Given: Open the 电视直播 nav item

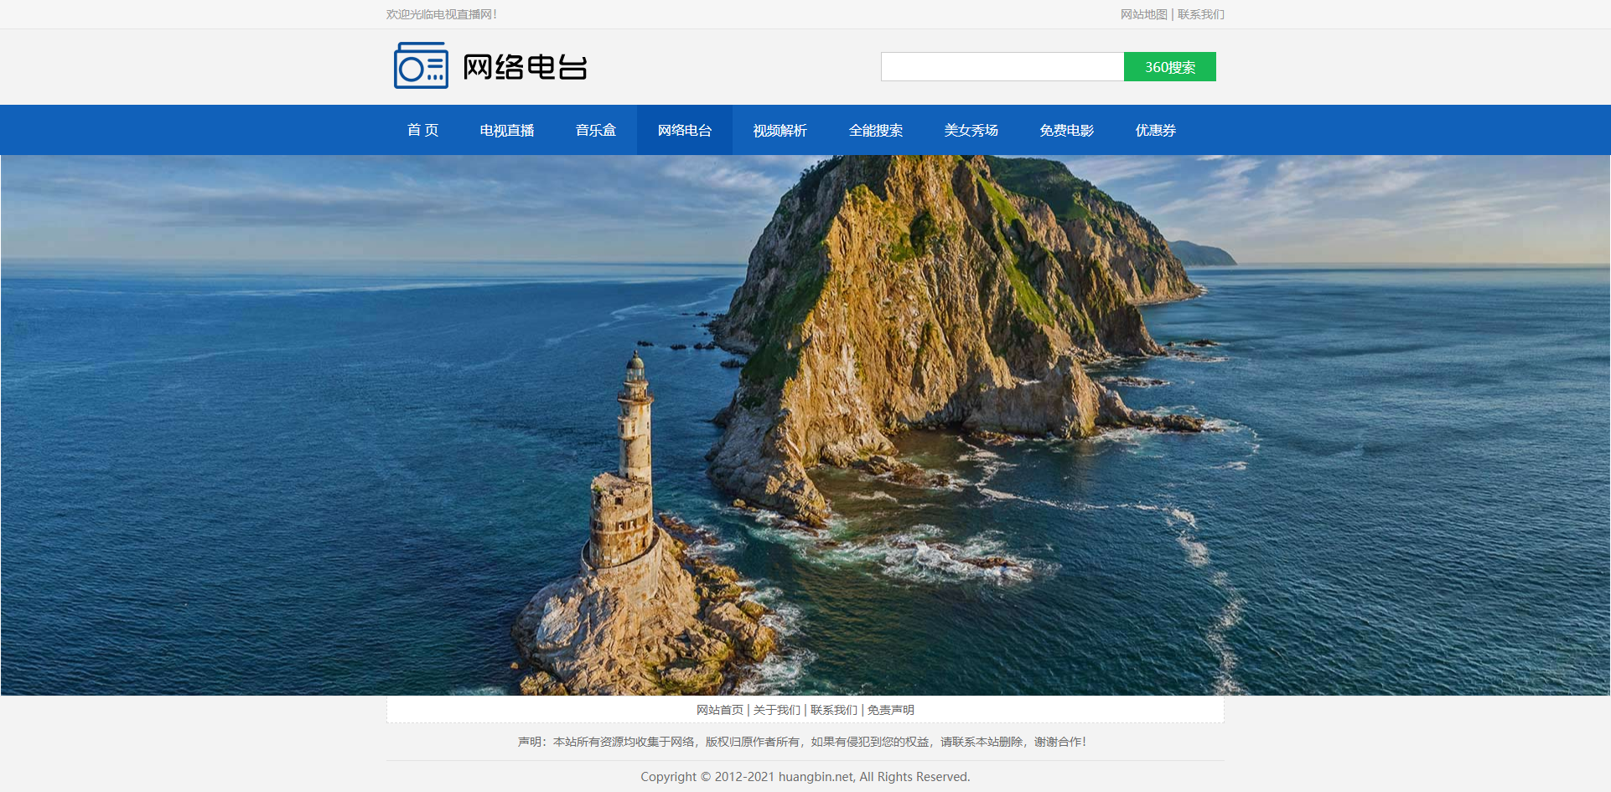Looking at the screenshot, I should tap(507, 130).
